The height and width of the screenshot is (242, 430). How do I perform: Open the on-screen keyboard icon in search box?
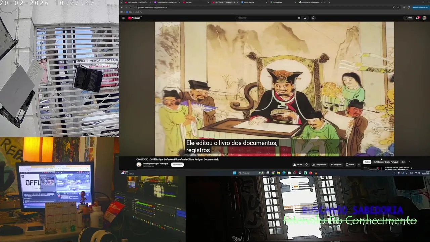pyautogui.click(x=299, y=18)
